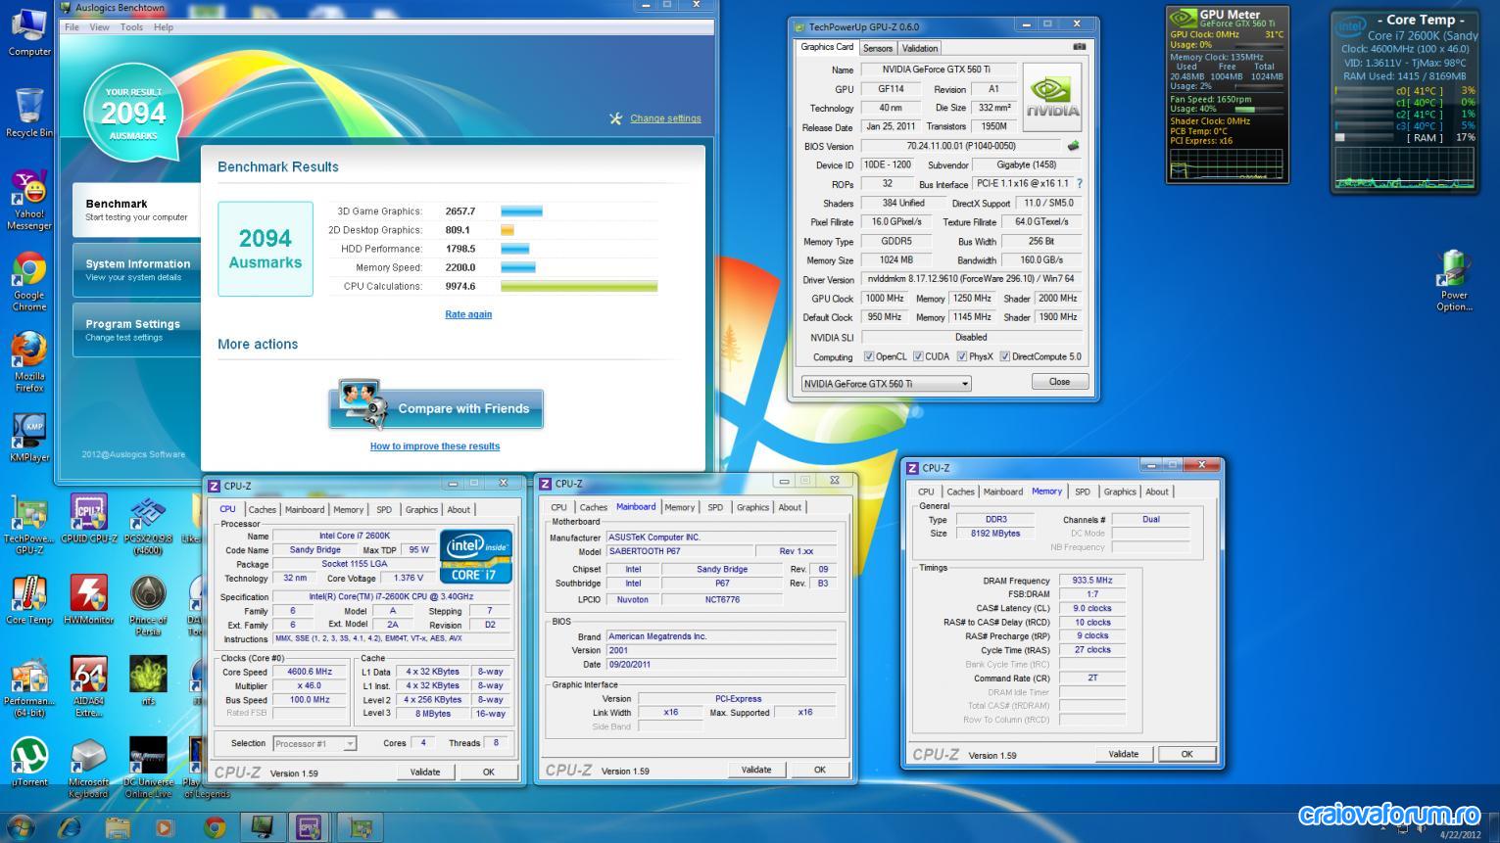Click the Rate again link
Screen dimensions: 1500x843
pyautogui.click(x=468, y=314)
